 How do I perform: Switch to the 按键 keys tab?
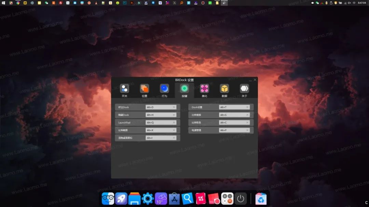click(x=184, y=88)
